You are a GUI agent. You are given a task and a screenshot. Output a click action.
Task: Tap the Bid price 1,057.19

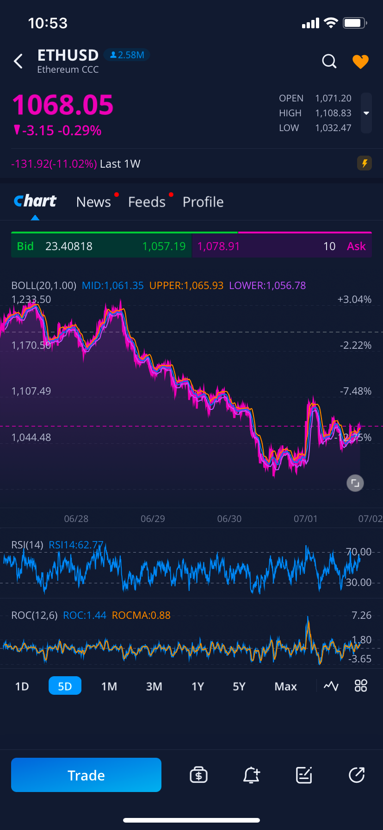click(x=164, y=246)
